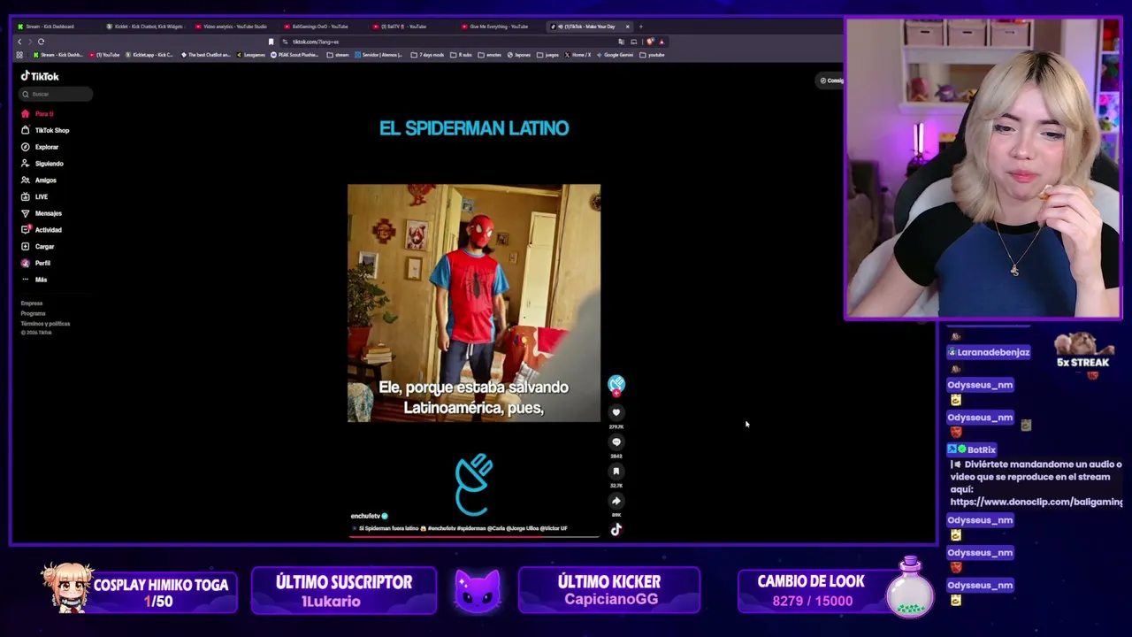Switch to the BaliTV - YouTube tab
Screen dimensions: 1132x637
[410, 27]
